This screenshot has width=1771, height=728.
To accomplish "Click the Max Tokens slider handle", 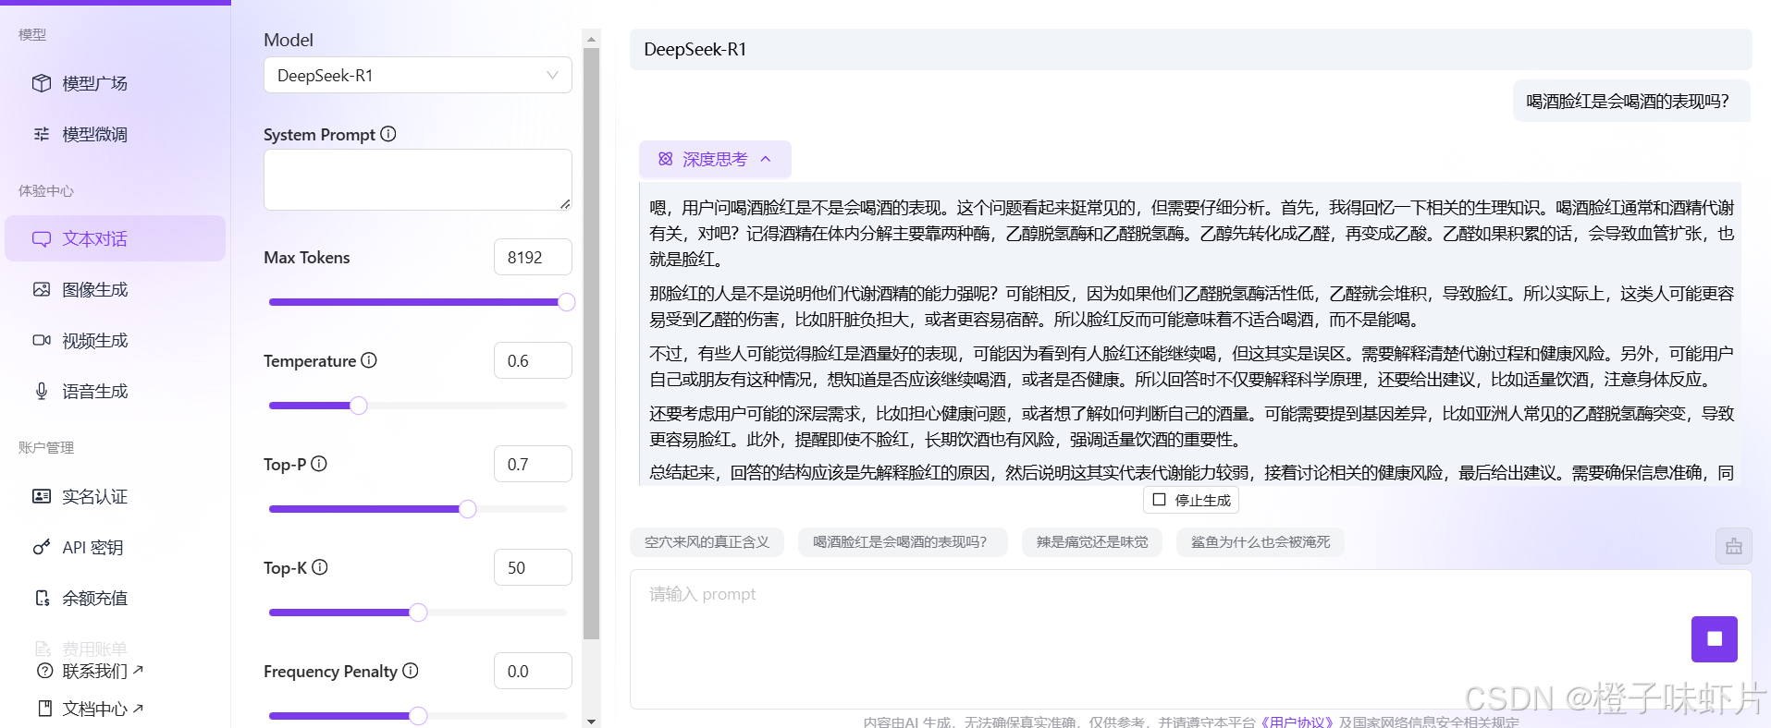I will click(x=567, y=302).
